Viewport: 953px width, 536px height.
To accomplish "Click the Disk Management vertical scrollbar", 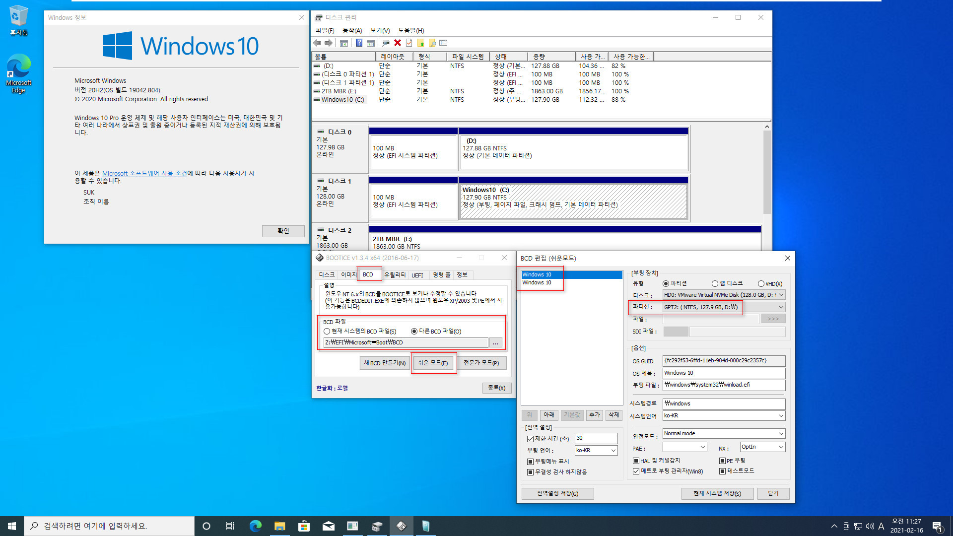I will (767, 172).
